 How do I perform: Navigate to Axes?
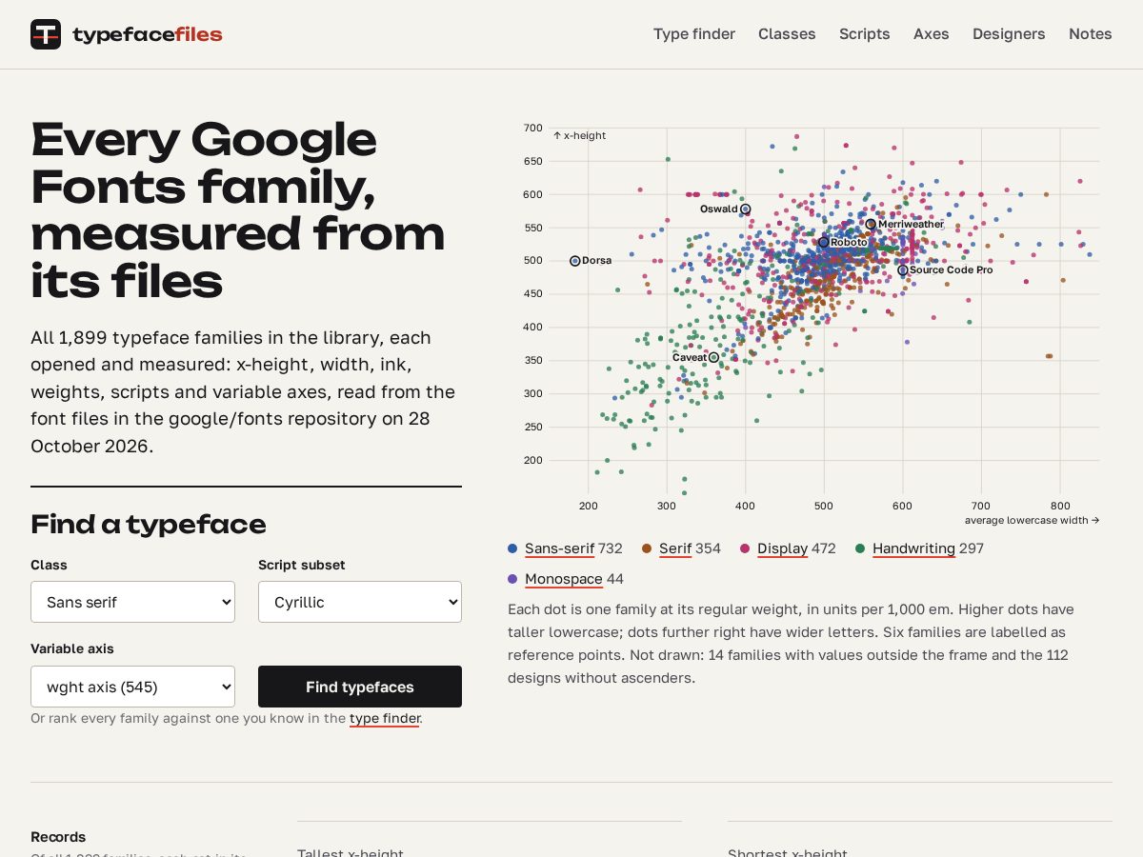932,34
